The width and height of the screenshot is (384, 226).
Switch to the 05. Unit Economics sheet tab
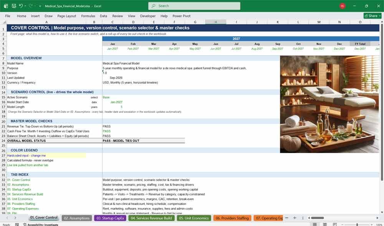[x=194, y=218]
